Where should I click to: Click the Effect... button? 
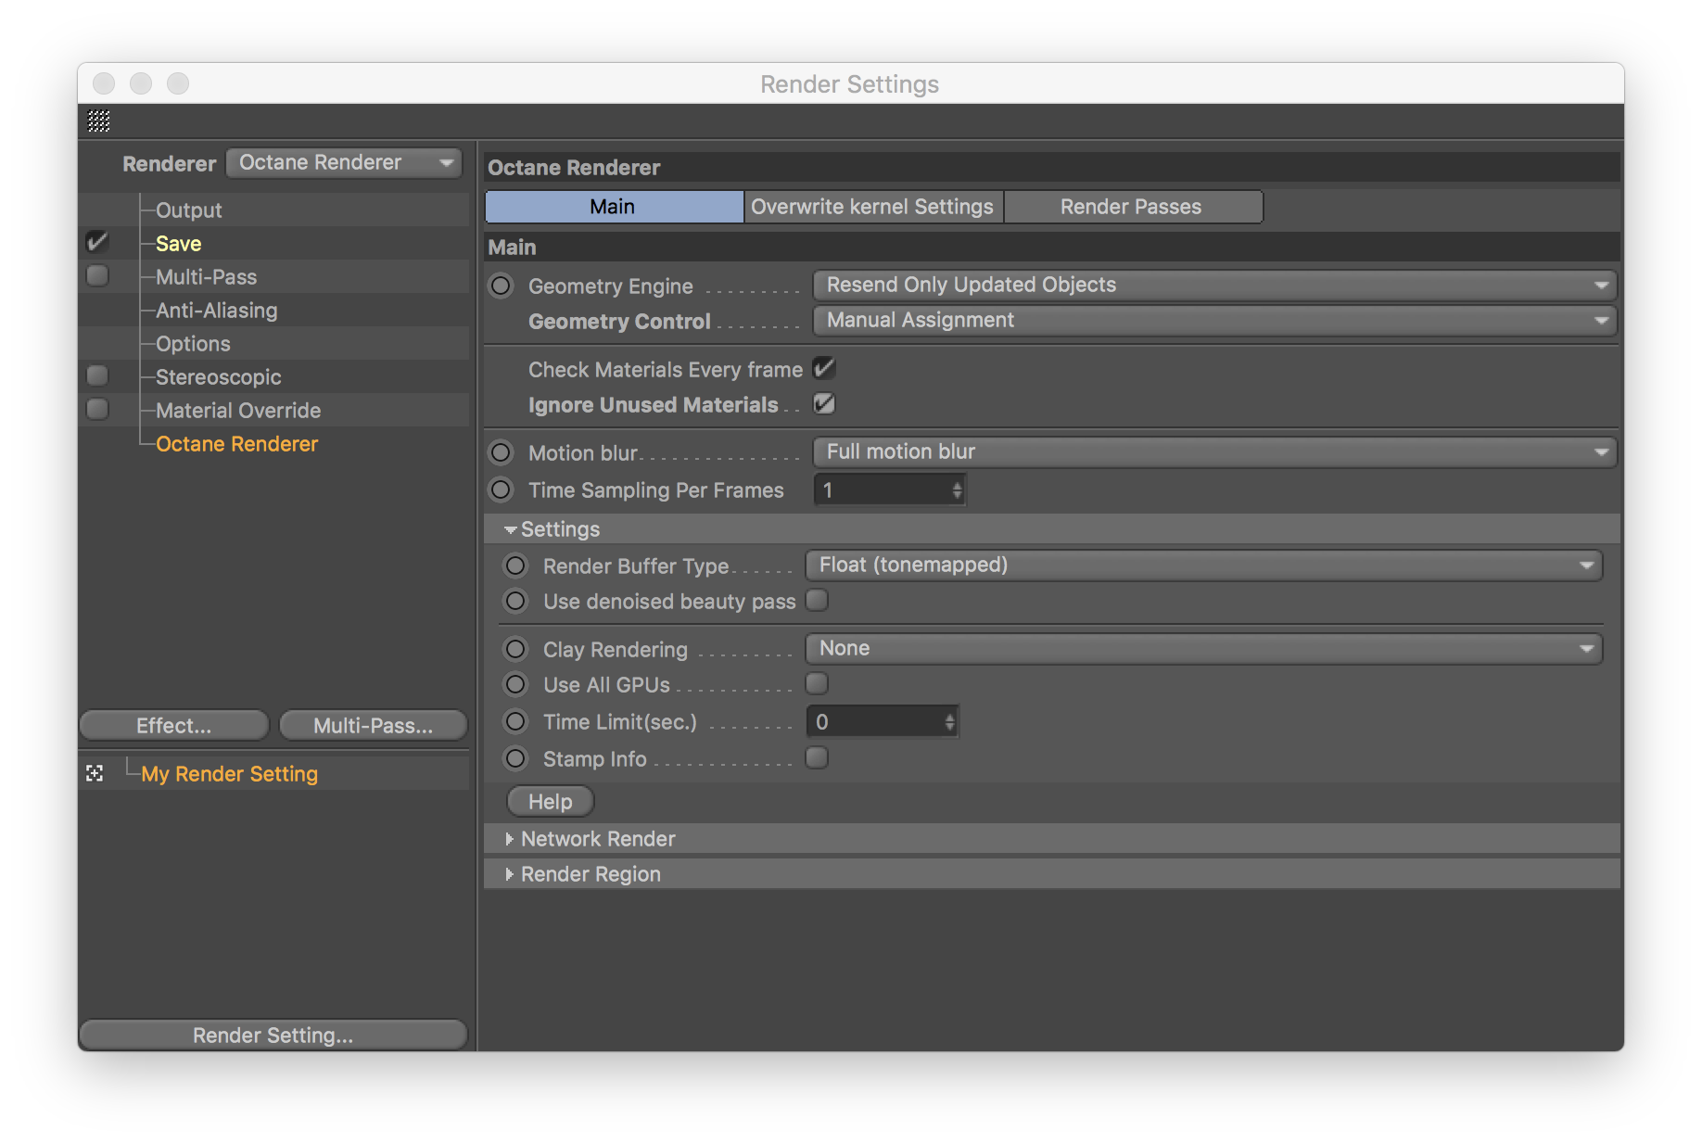coord(174,726)
